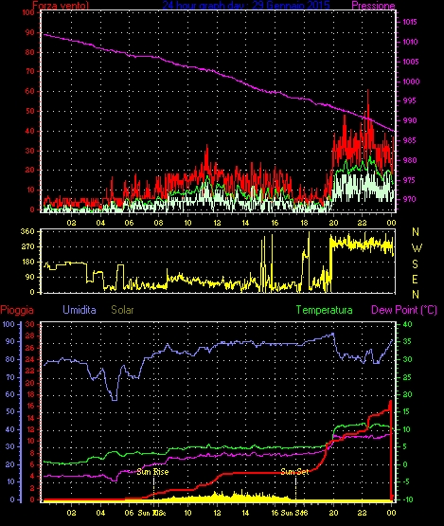Click the Forza vento title label
The height and width of the screenshot is (526, 444).
click(61, 5)
